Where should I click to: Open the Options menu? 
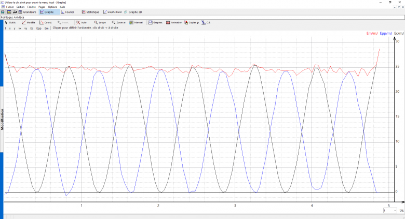click(52, 7)
